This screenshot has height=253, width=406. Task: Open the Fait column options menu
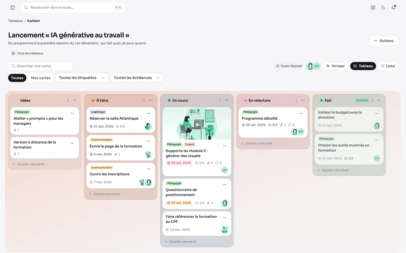379,100
